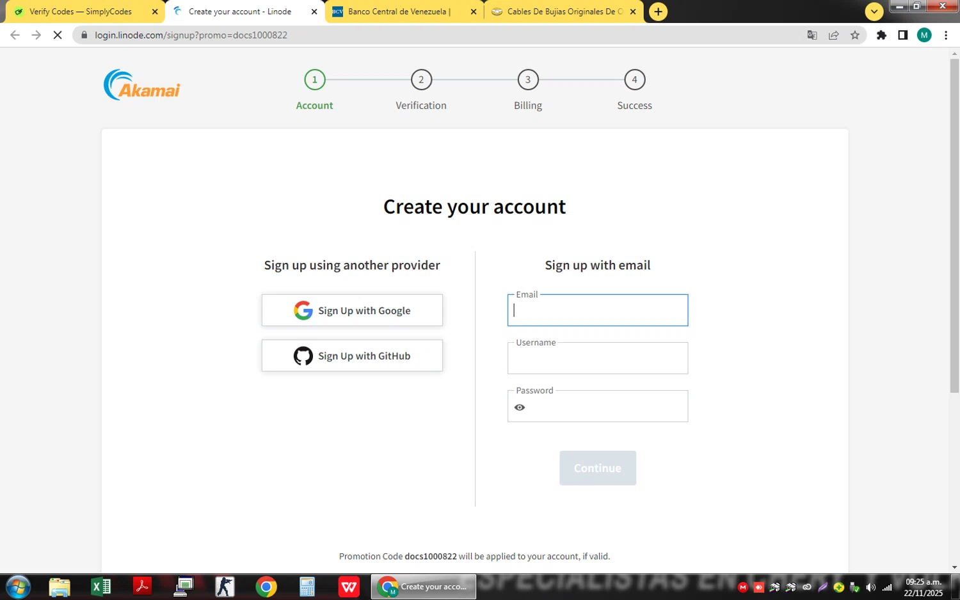Focus the Username input field
Screen dimensions: 960x600
(598, 358)
